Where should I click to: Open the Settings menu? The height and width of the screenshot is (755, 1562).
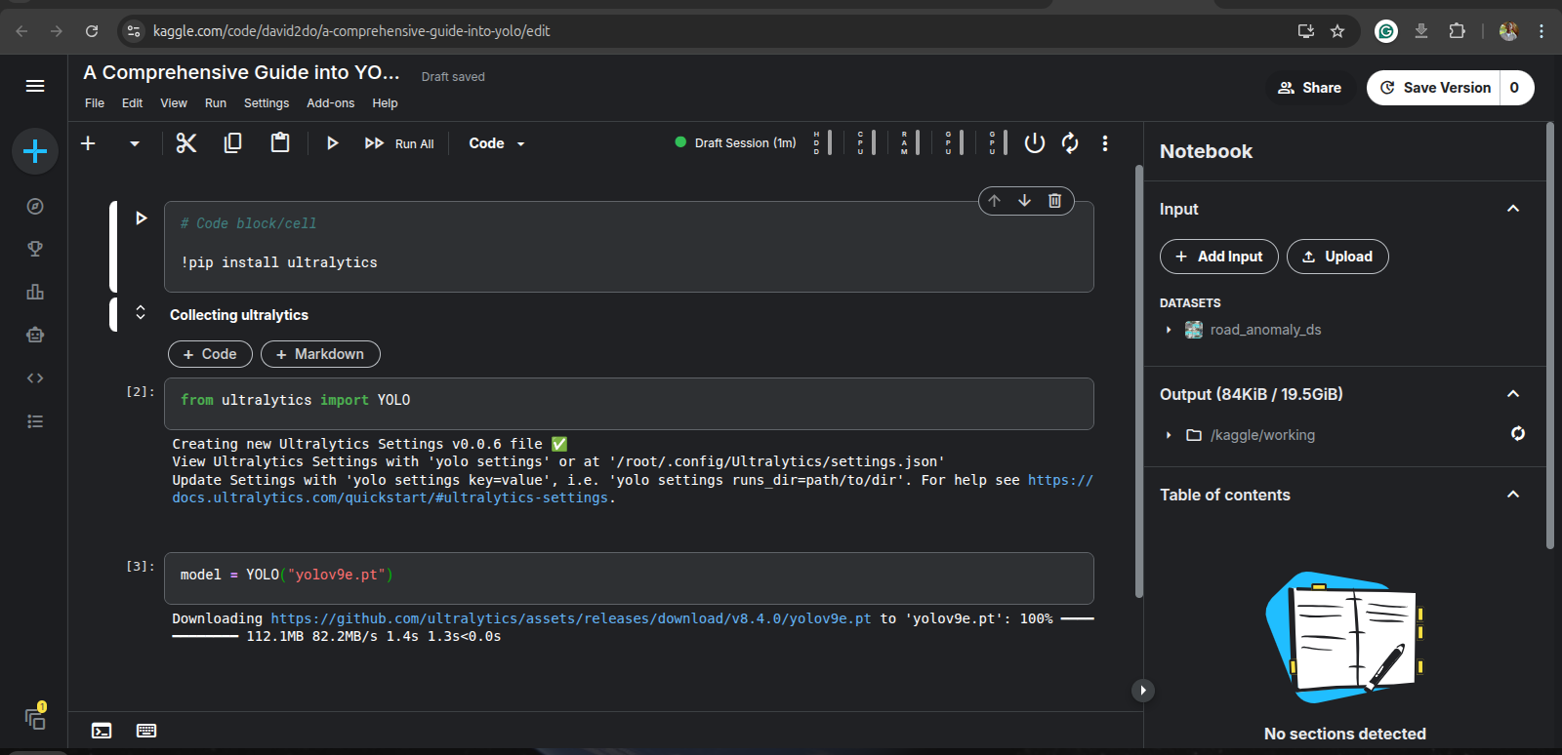tap(267, 103)
